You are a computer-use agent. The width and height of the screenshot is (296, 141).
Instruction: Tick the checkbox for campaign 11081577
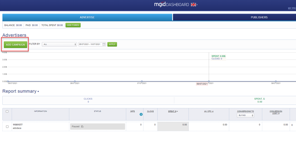coord(7,127)
